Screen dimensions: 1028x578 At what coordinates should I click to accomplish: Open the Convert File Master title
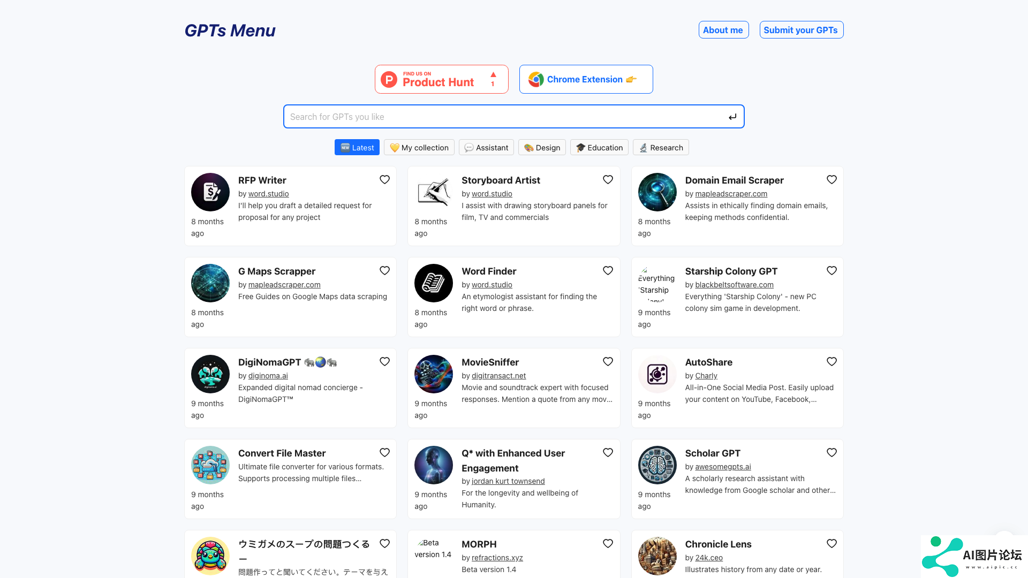coord(282,453)
